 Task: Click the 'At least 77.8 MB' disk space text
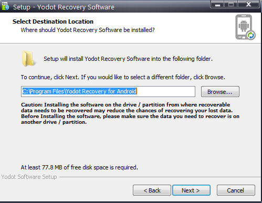click(x=79, y=167)
